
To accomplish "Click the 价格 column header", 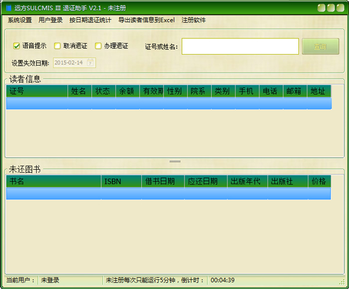I will tap(319, 181).
